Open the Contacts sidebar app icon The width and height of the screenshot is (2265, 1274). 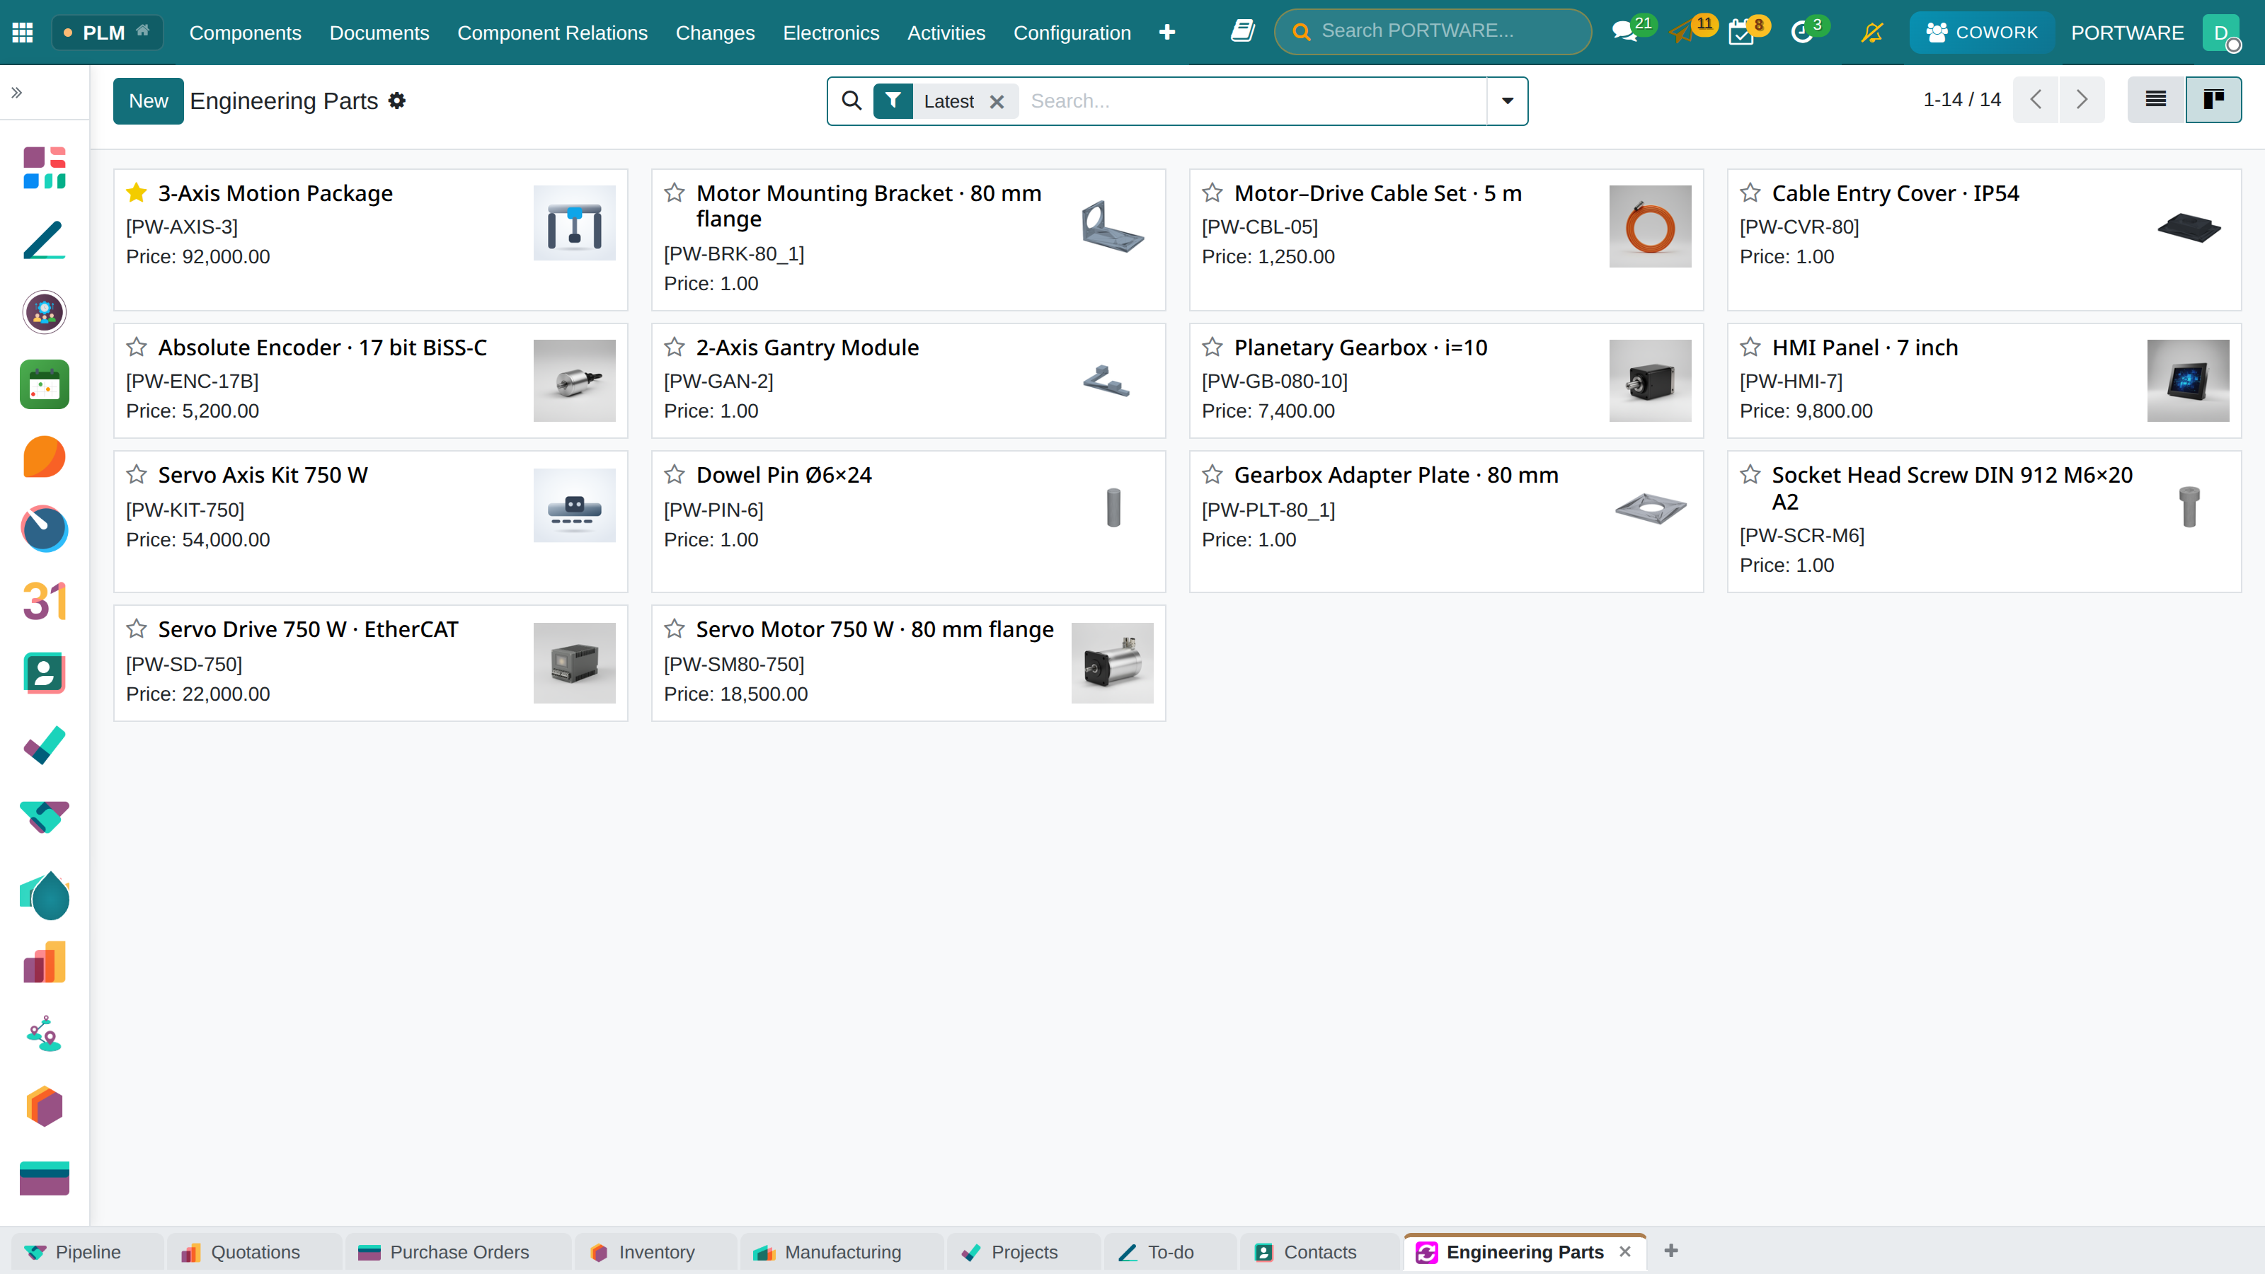tap(44, 674)
